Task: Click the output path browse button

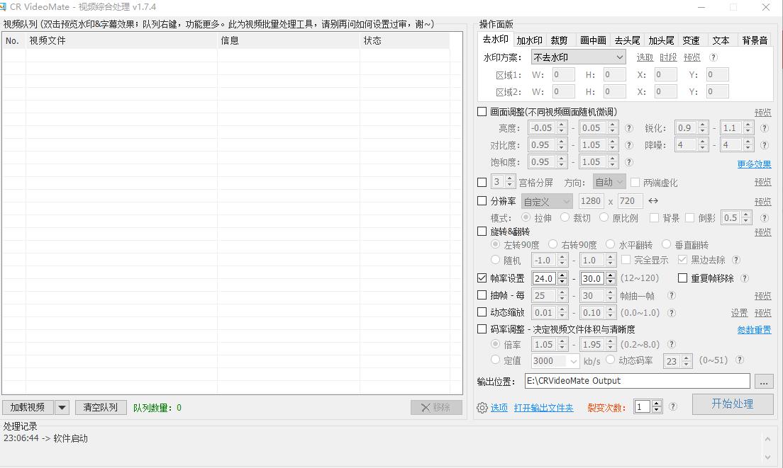Action: coord(764,382)
